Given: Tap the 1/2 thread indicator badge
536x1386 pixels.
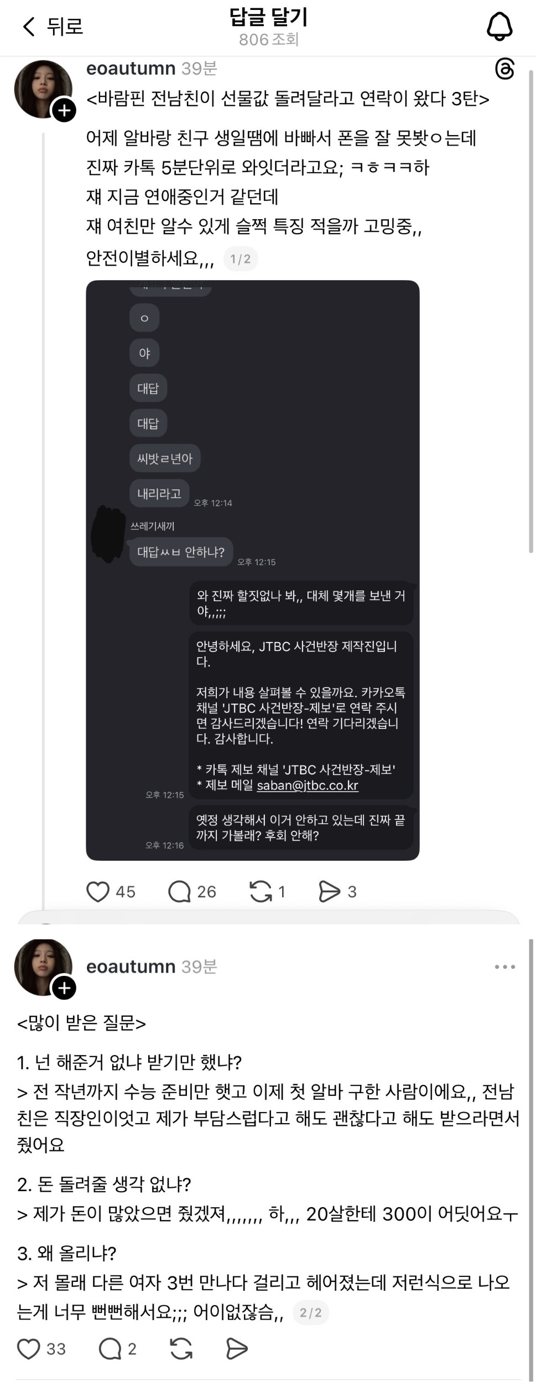Looking at the screenshot, I should (241, 259).
